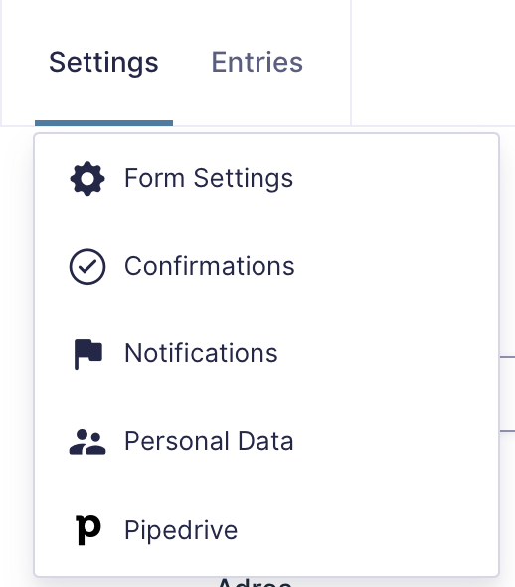This screenshot has width=515, height=587.
Task: Click the people icon for Personal Data
Action: (x=87, y=442)
